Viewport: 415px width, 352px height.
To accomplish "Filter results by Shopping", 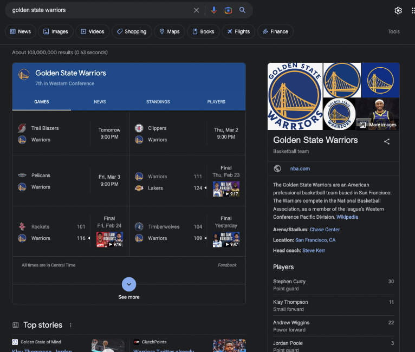I will tap(132, 31).
